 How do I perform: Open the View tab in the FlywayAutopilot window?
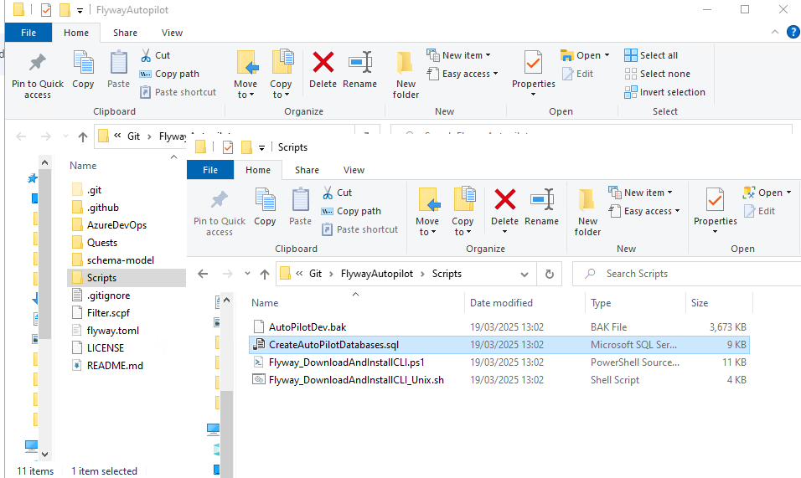click(172, 33)
